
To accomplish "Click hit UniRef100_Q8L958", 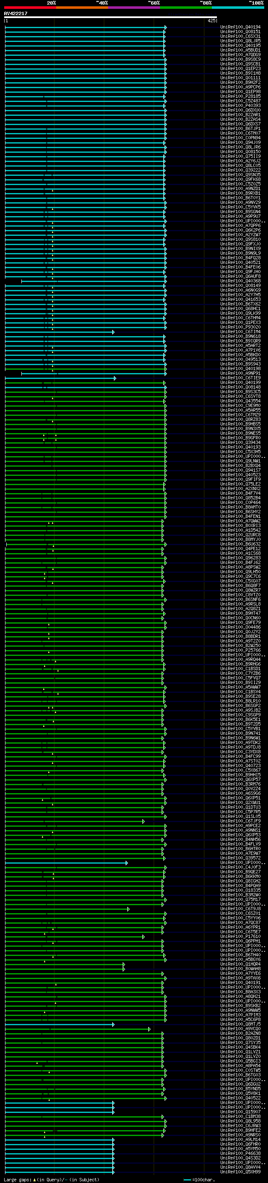I will click(240, 1121).
